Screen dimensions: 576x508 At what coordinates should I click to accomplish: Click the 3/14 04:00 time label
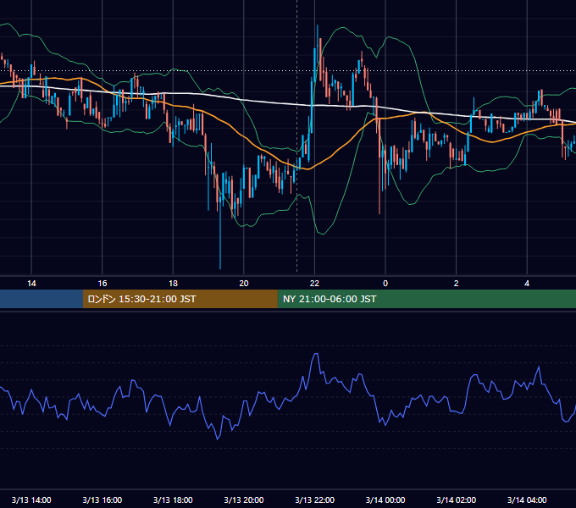coord(527,500)
